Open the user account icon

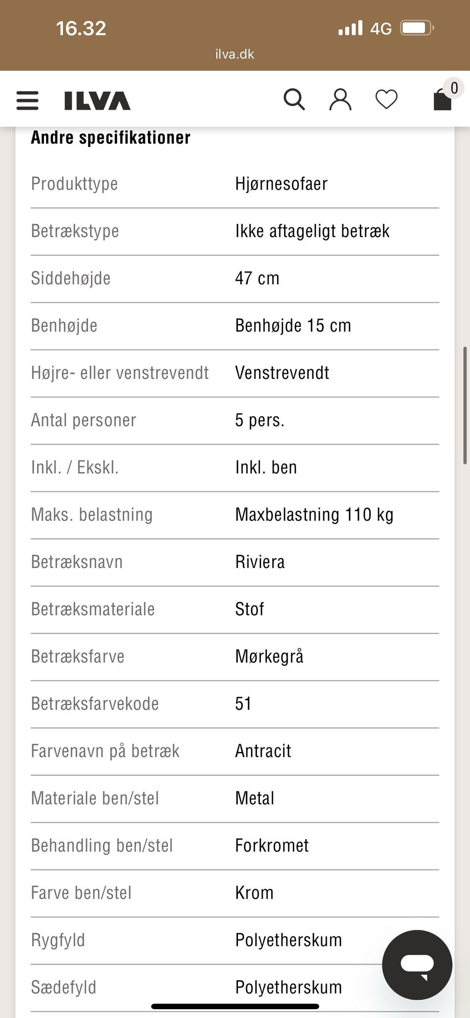340,99
